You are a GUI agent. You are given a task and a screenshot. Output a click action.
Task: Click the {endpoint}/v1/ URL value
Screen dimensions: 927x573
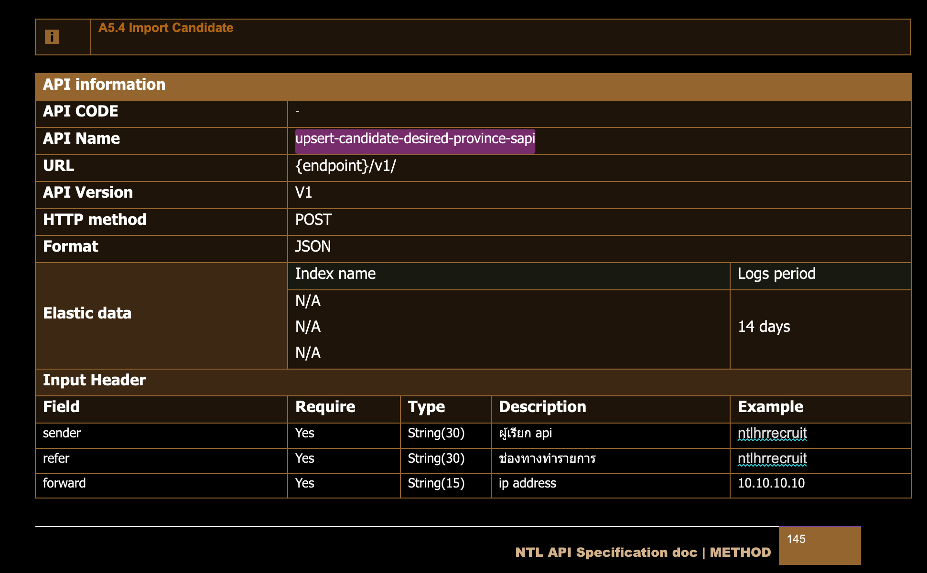pyautogui.click(x=345, y=166)
